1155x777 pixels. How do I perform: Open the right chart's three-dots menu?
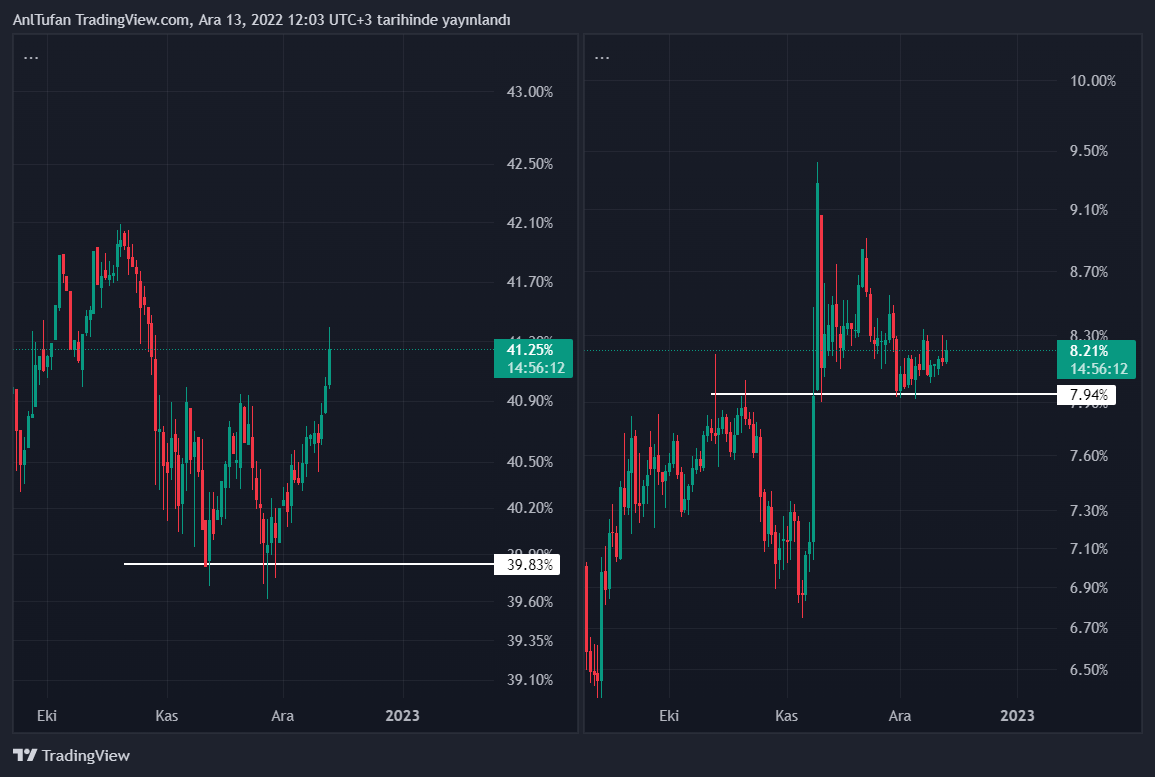602,57
